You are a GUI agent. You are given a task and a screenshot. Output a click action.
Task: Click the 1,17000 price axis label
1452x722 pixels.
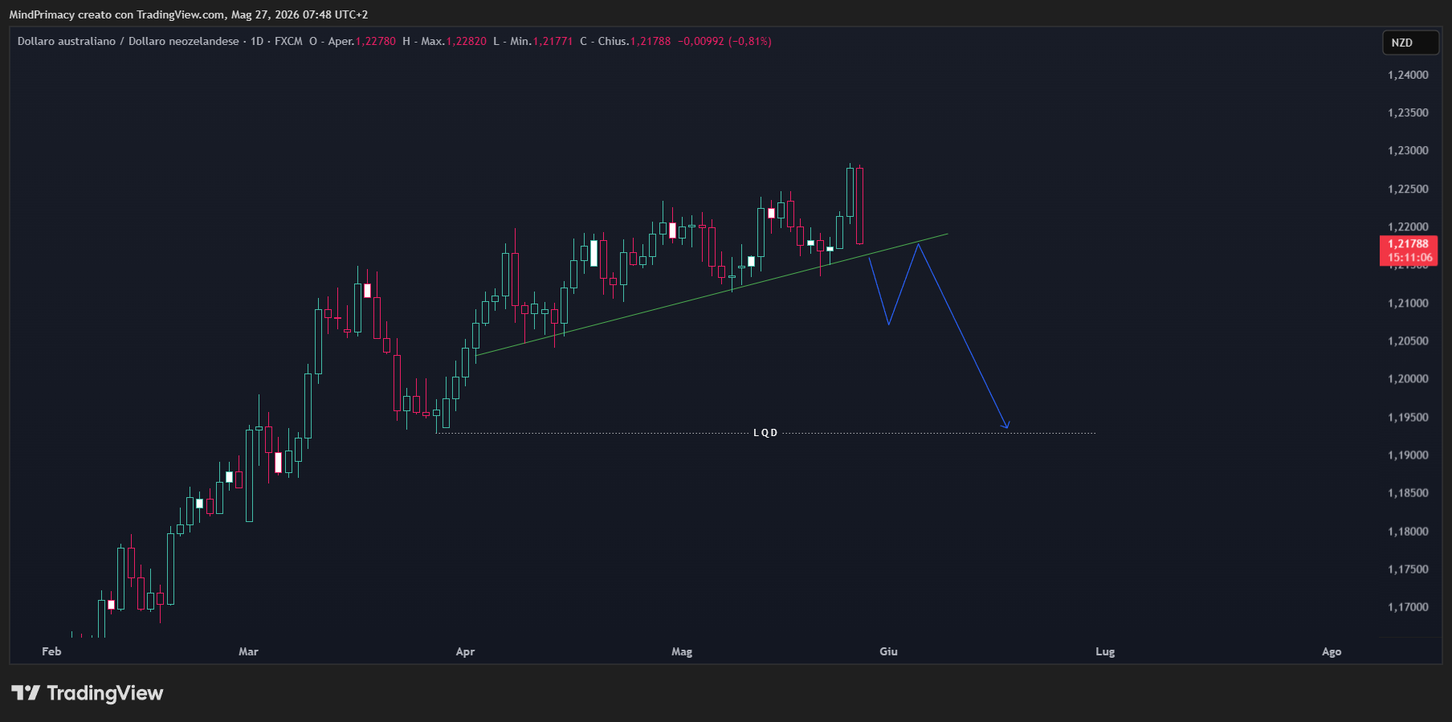[x=1408, y=606]
